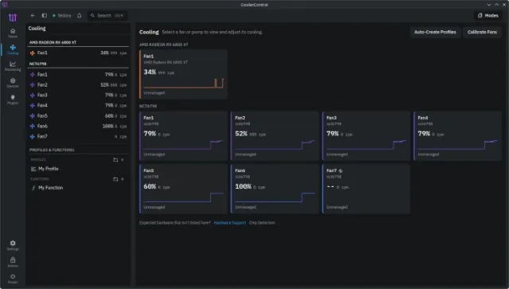Click the fan icon beside Fan2
509x289 pixels.
coord(33,85)
